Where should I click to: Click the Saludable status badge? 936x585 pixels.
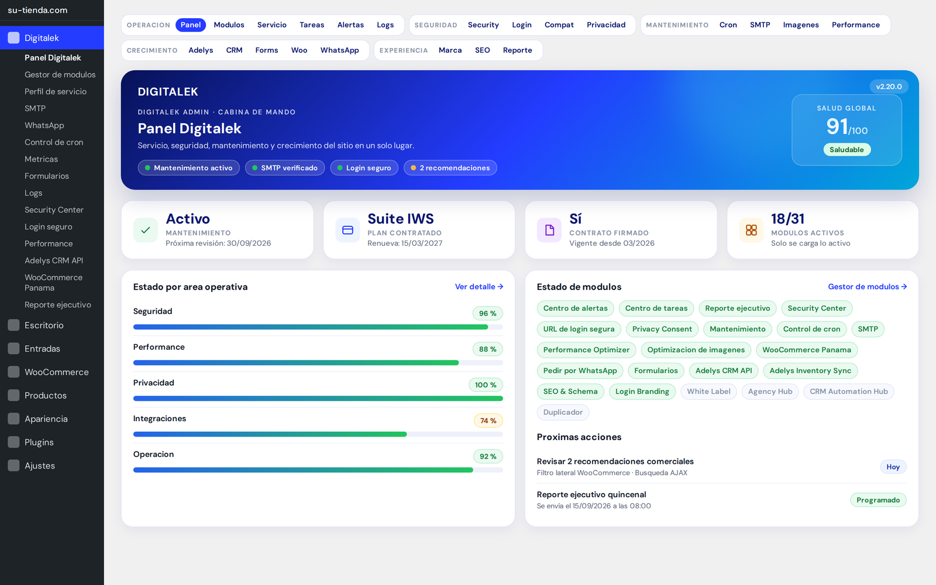(x=846, y=150)
